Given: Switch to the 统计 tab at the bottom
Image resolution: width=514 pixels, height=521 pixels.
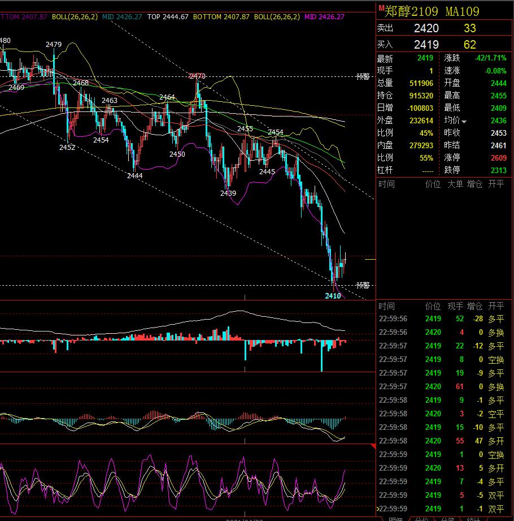Looking at the screenshot, I should pos(473,519).
